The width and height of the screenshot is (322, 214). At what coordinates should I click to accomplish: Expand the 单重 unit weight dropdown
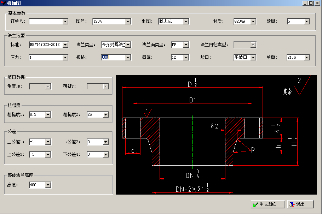307,58
